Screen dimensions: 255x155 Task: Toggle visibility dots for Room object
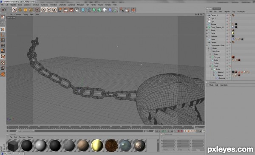pyautogui.click(x=229, y=39)
